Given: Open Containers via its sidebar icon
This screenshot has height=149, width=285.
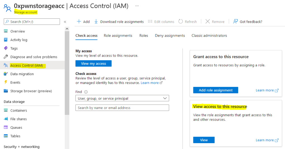Looking at the screenshot, I should click(6, 110).
